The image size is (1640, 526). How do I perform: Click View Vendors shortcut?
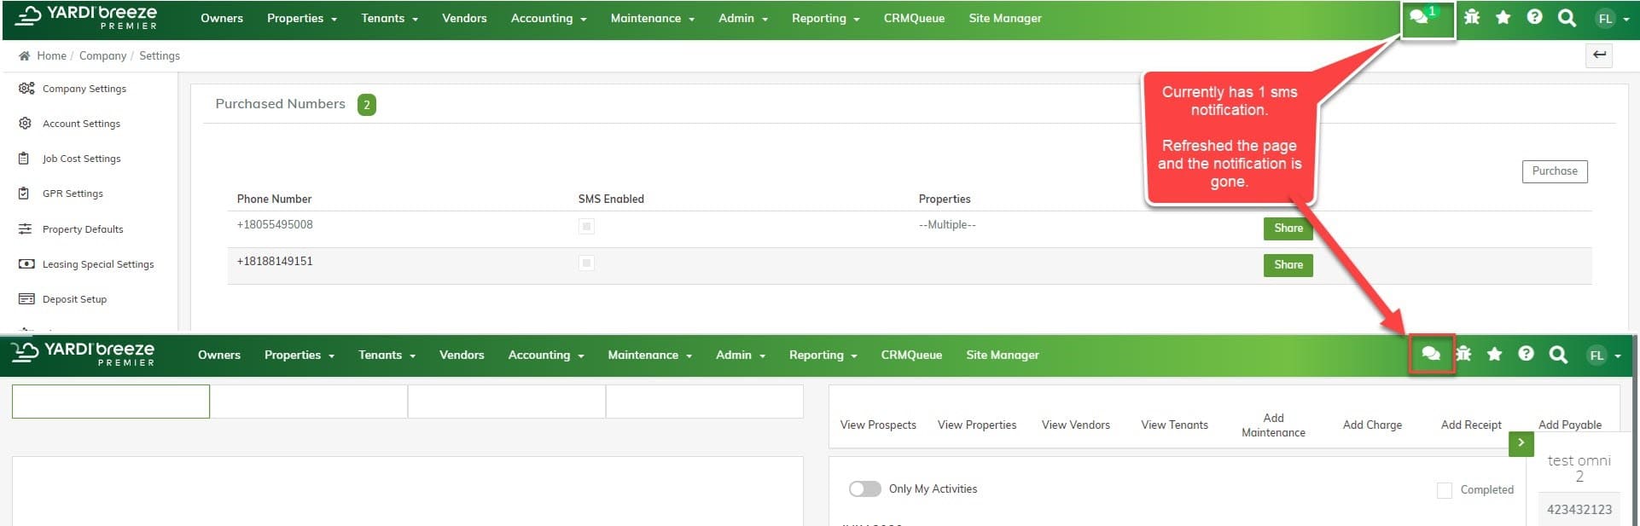(x=1076, y=425)
